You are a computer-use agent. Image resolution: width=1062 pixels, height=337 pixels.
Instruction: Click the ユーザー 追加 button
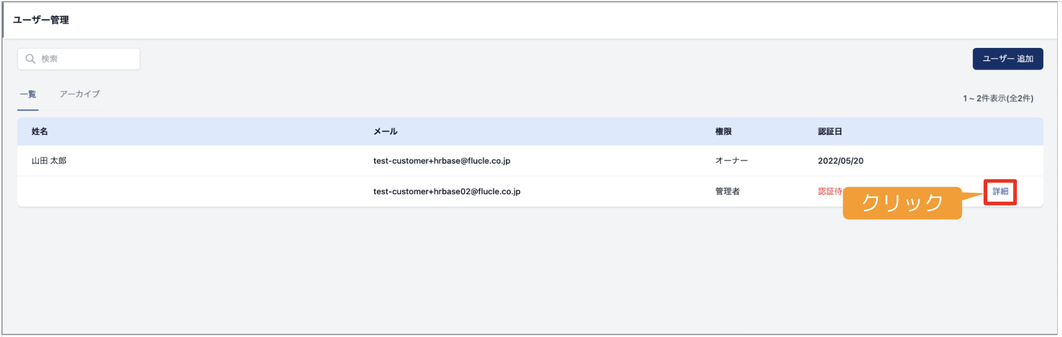point(1008,59)
